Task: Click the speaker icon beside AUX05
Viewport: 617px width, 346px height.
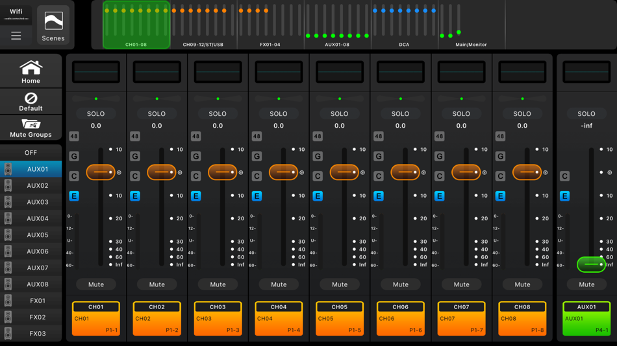Action: click(8, 235)
